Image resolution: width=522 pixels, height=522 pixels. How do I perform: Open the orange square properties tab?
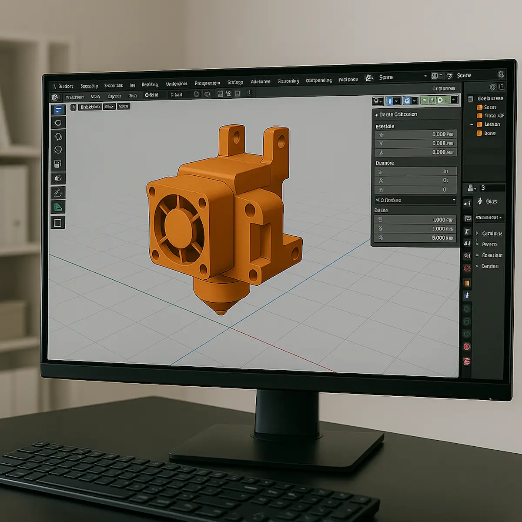pyautogui.click(x=467, y=283)
